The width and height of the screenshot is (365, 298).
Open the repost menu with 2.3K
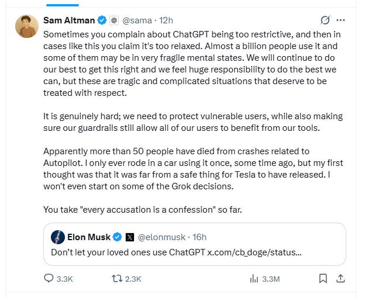[116, 279]
